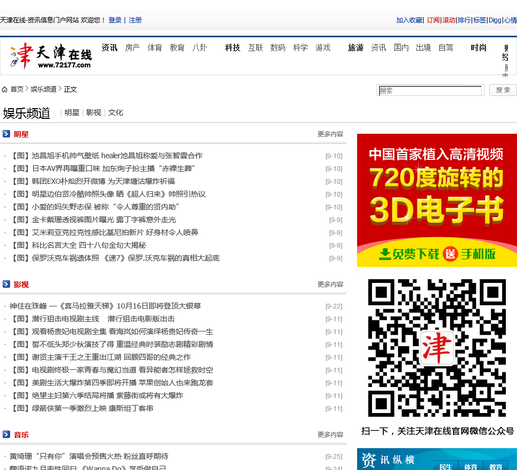Select 游戏 in the navigation
Image resolution: width=517 pixels, height=470 pixels.
pos(323,48)
